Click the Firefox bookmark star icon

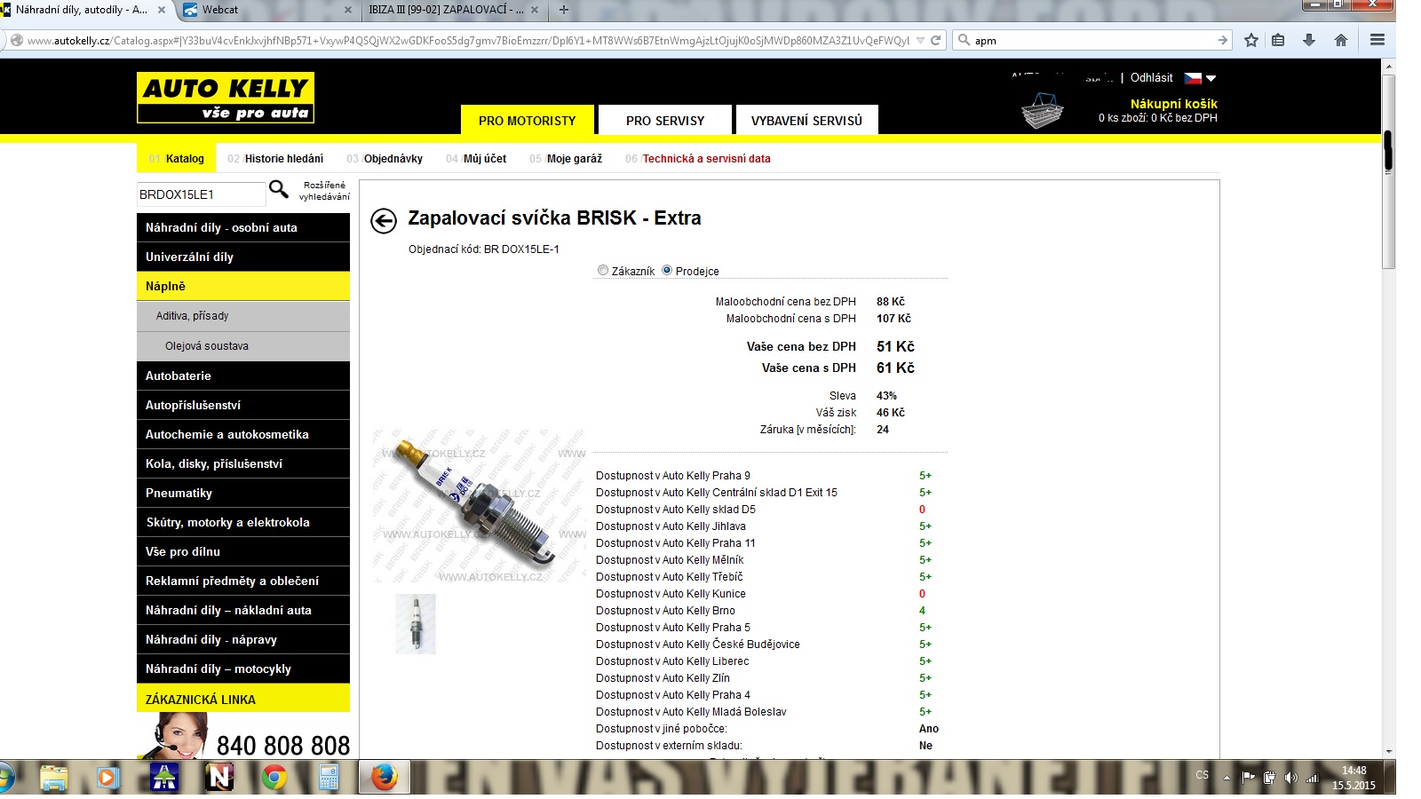click(x=1251, y=40)
